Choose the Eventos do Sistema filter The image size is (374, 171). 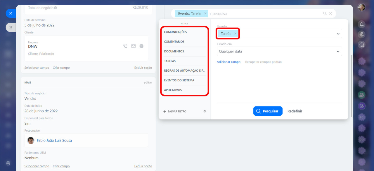click(x=179, y=80)
